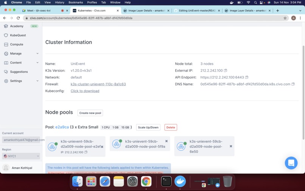Open the Bookmarks menu
Screen dimensions: 305x191
pyautogui.click(x=76, y=2)
